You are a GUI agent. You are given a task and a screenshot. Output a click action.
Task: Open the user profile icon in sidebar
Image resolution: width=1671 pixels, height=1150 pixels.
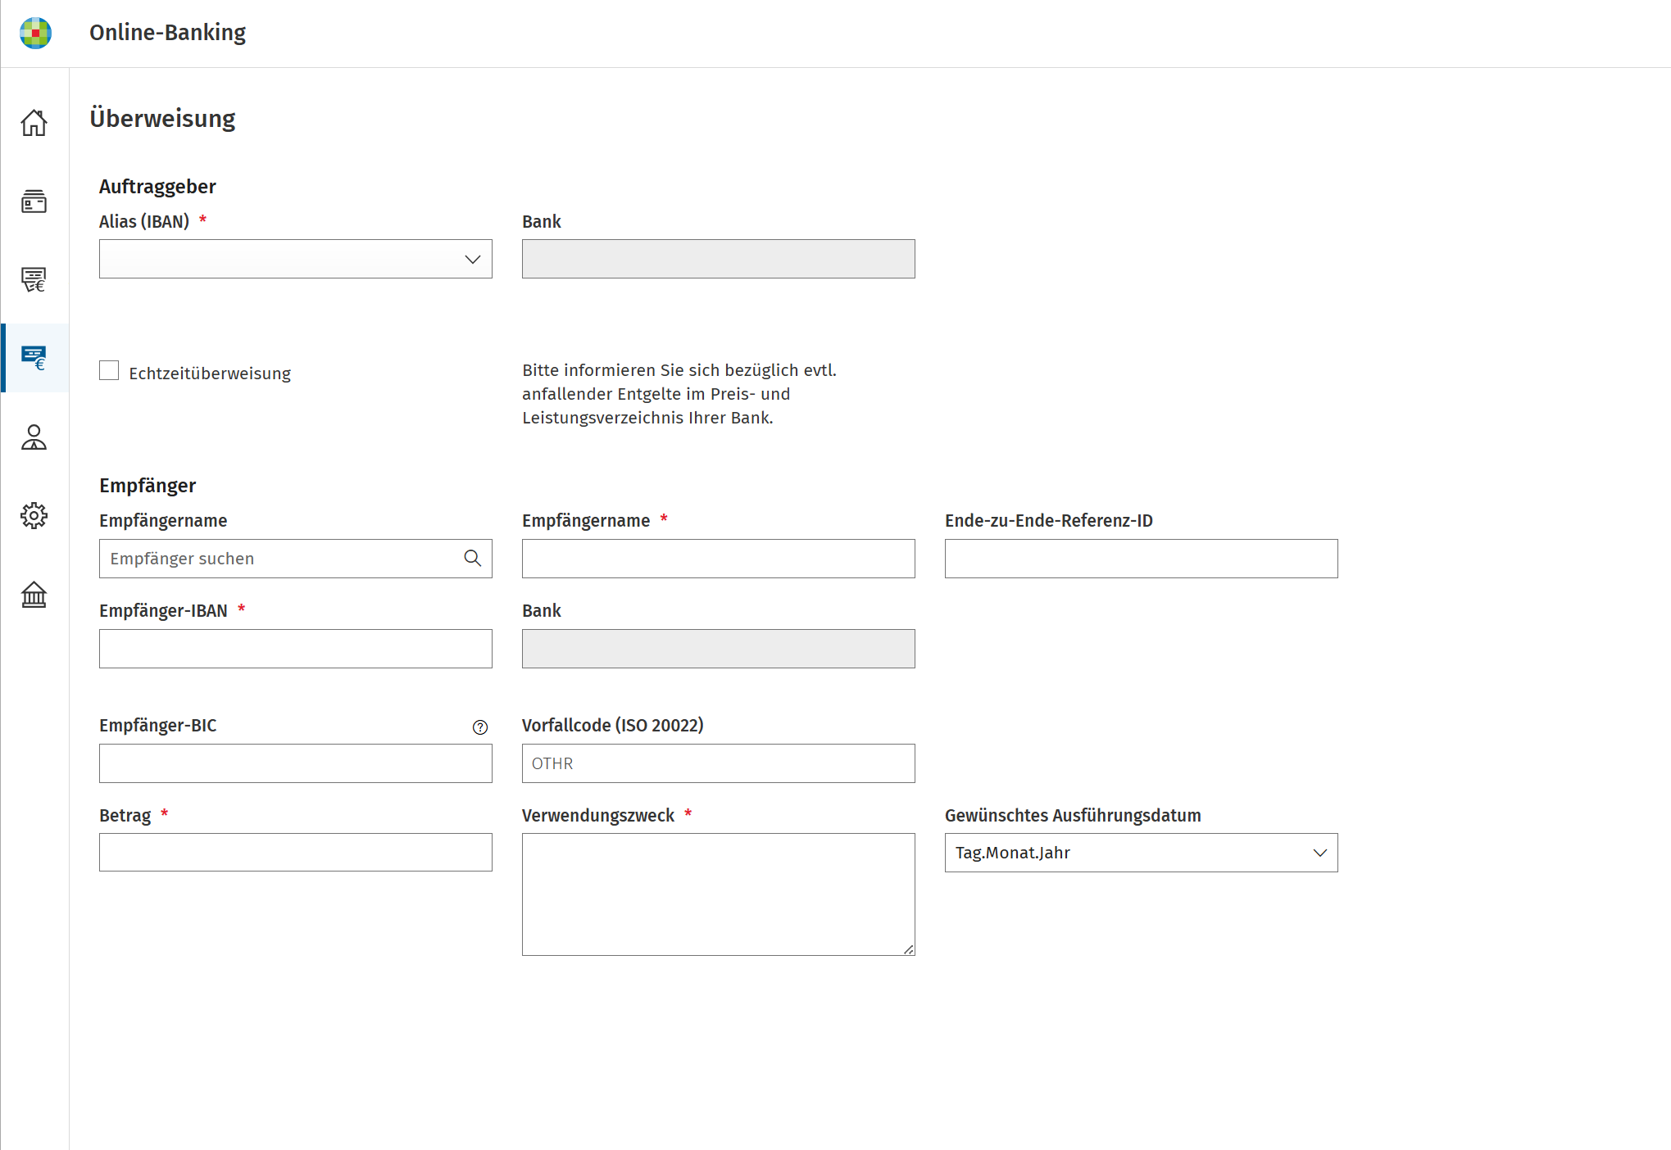(x=34, y=437)
